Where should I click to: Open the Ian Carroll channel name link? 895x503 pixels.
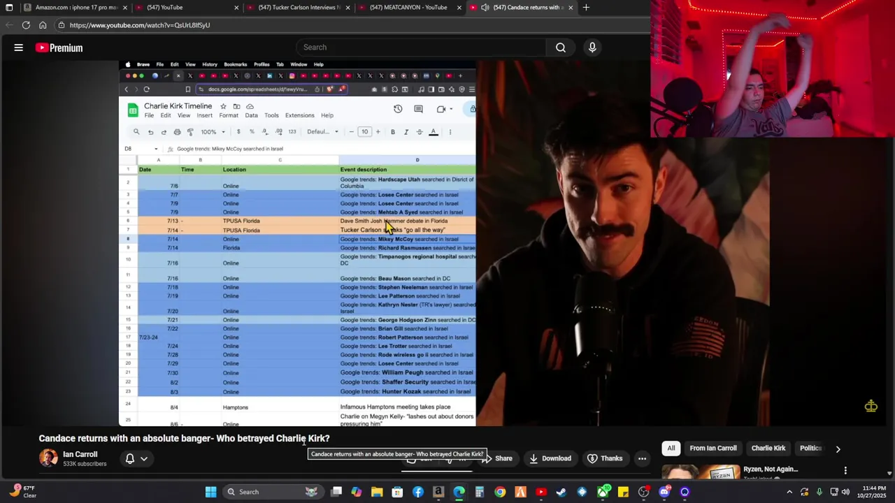tap(80, 454)
